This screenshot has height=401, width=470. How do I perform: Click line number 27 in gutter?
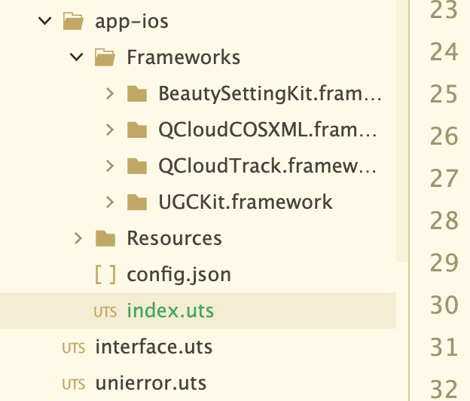coord(444,178)
